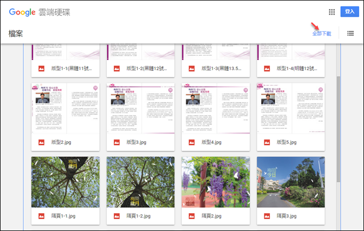Click the 雲端硬碟 title text
This screenshot has height=231, width=364.
(x=54, y=12)
